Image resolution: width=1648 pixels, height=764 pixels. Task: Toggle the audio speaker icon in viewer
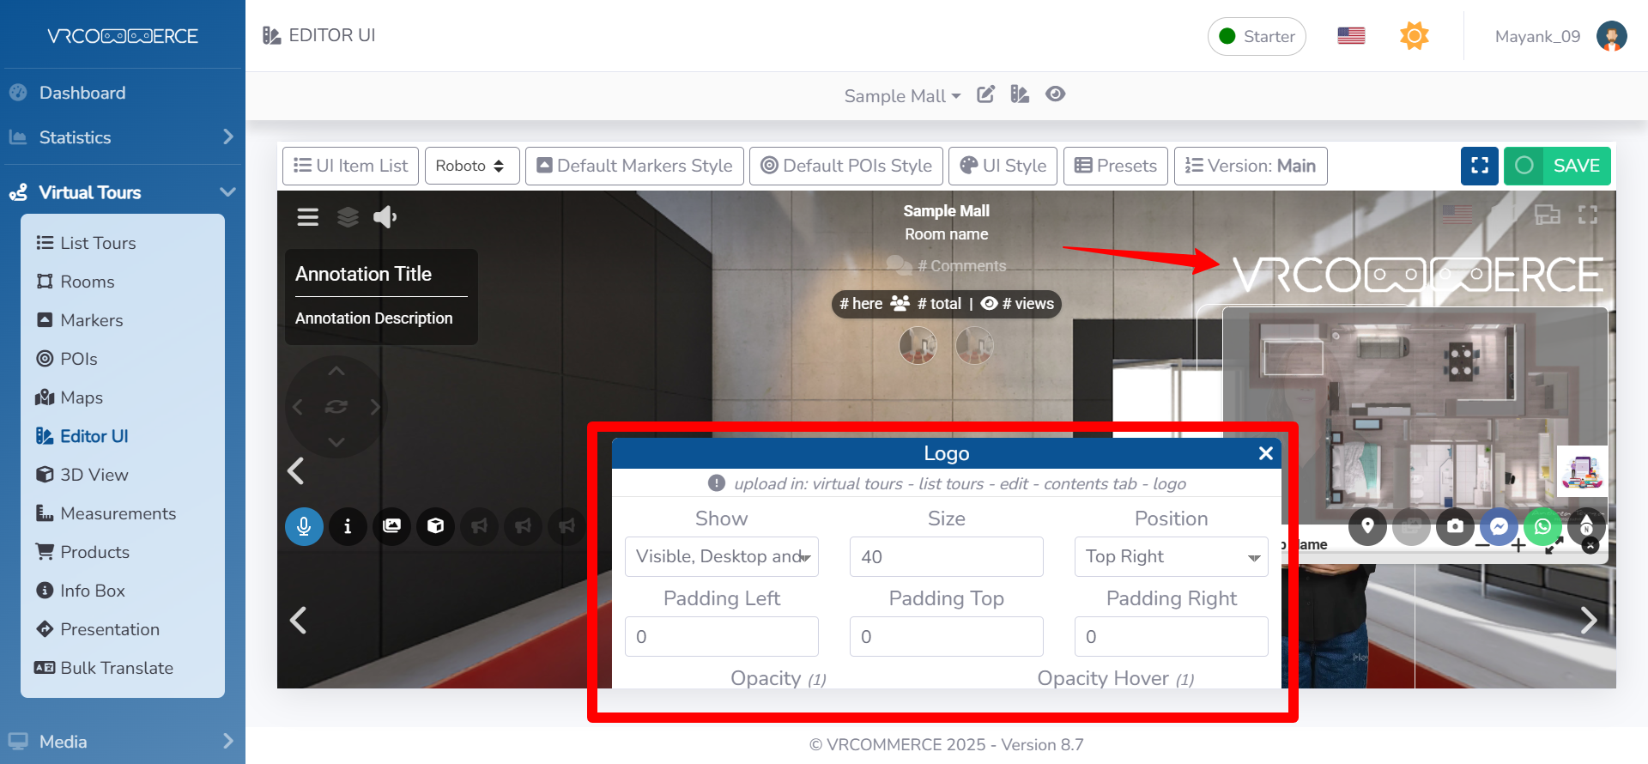point(385,217)
